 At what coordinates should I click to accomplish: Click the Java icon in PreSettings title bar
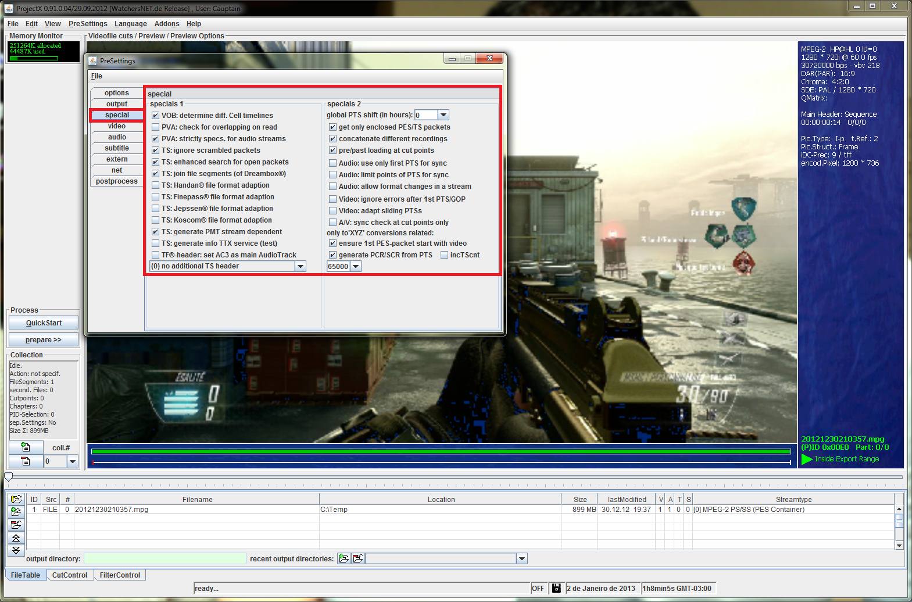coord(92,60)
